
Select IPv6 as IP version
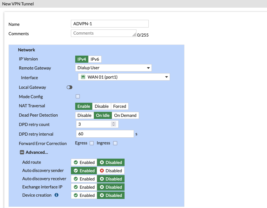coord(95,59)
